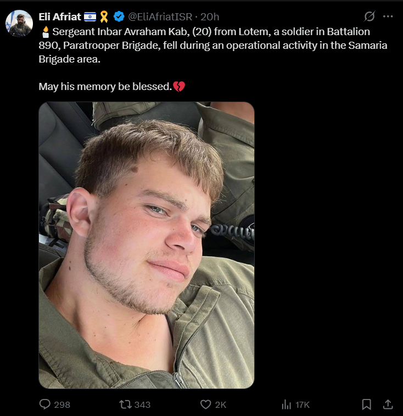Click the 343 reposts count
The width and height of the screenshot is (403, 416).
(142, 404)
